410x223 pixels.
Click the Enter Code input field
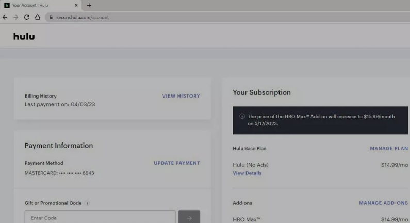point(100,217)
